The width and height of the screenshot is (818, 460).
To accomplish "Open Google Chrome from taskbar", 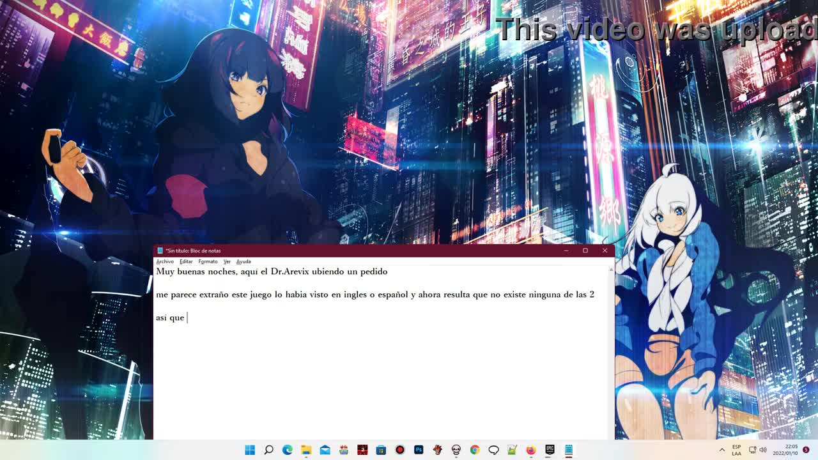I will (475, 450).
